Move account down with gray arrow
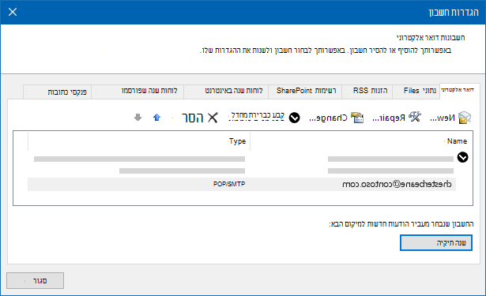Screen dimensions: 486x296 click(x=138, y=118)
